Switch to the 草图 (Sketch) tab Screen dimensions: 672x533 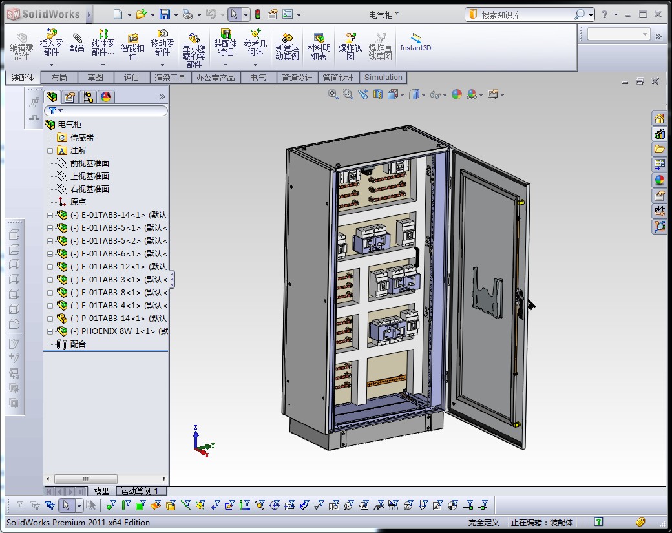point(96,78)
